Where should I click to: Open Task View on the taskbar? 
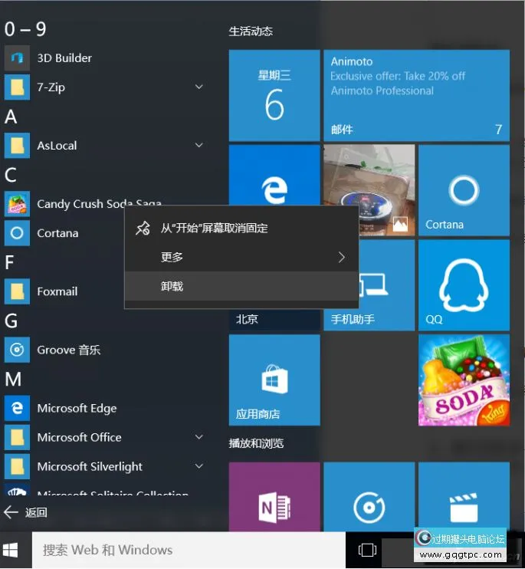367,550
